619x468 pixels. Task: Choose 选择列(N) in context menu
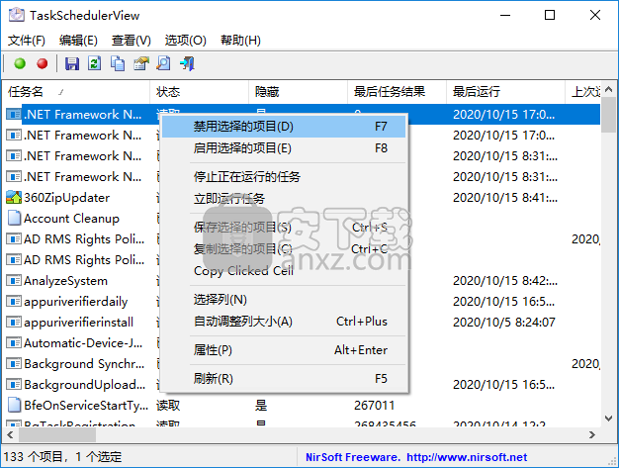pyautogui.click(x=284, y=300)
